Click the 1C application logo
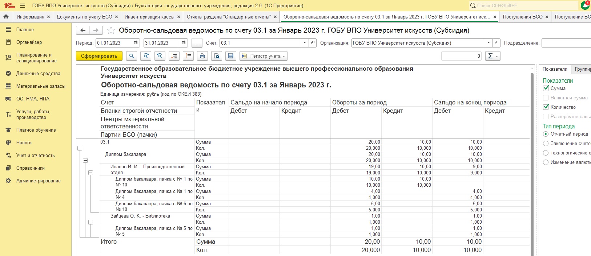Image resolution: width=591 pixels, height=256 pixels. pyautogui.click(x=9, y=5)
